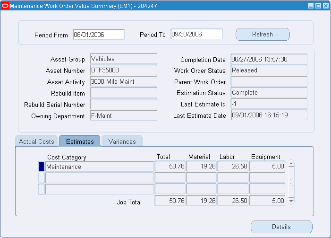Click the Maintenance row Material 19.26 cell
Viewport: 331px width, 238px height.
click(x=202, y=166)
